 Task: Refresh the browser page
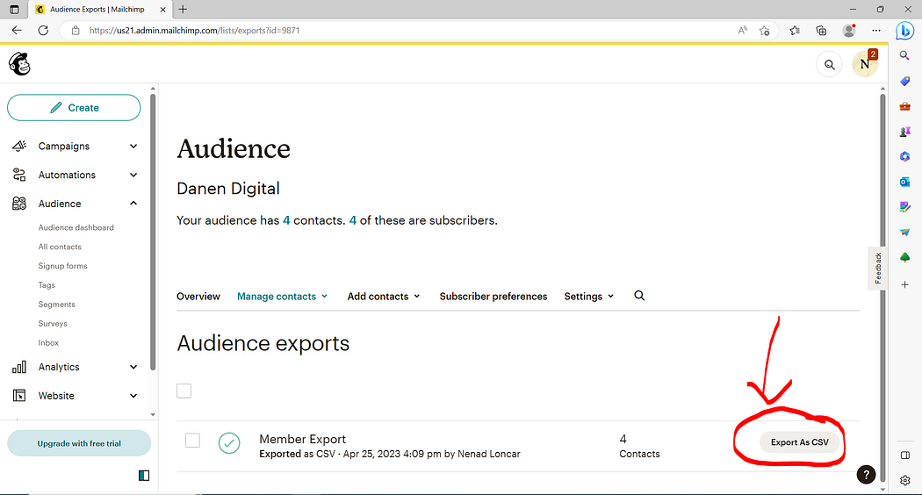(x=44, y=31)
